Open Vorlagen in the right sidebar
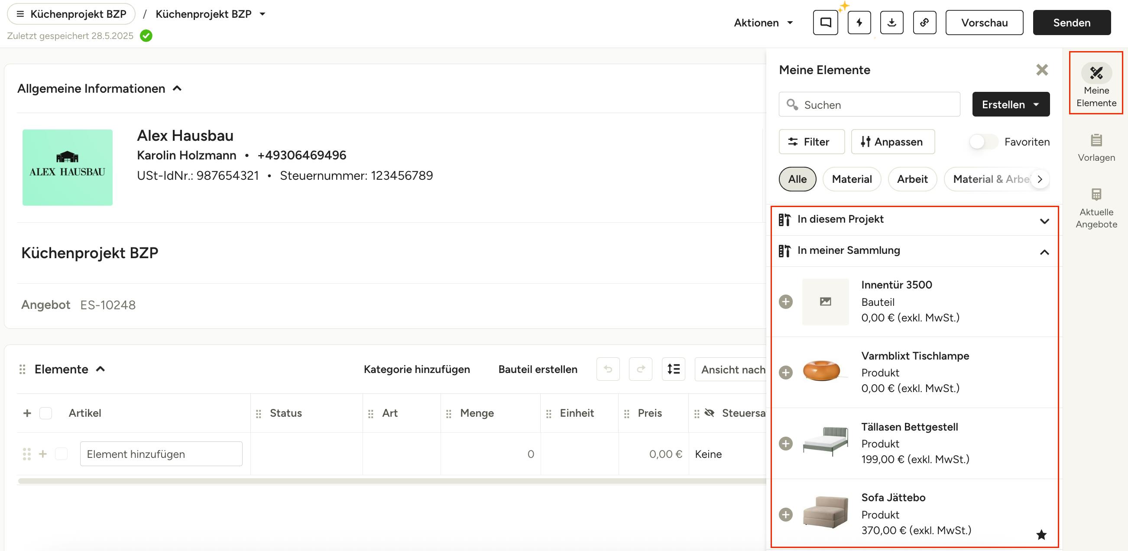Screen dimensions: 1128x551 [1096, 148]
